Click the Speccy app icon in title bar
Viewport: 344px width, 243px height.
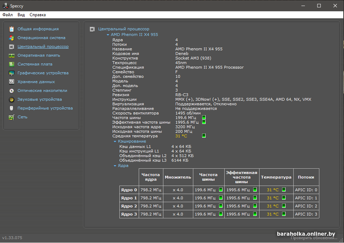(6, 6)
